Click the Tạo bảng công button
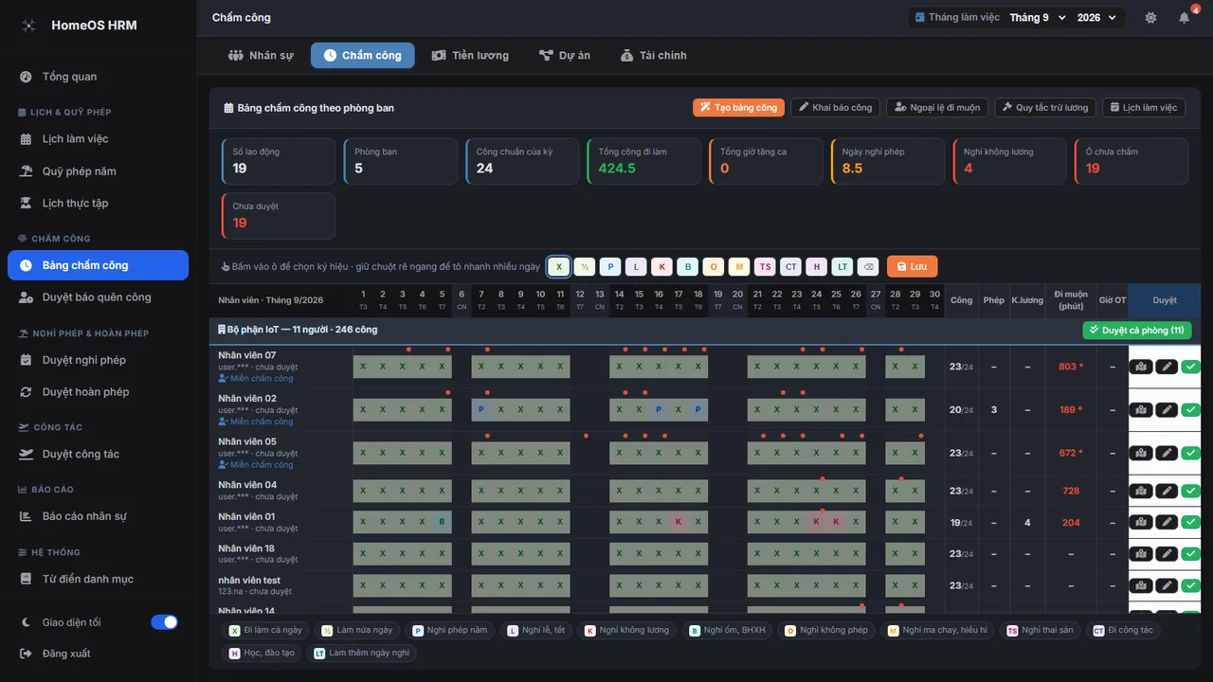The width and height of the screenshot is (1213, 682). pyautogui.click(x=738, y=108)
